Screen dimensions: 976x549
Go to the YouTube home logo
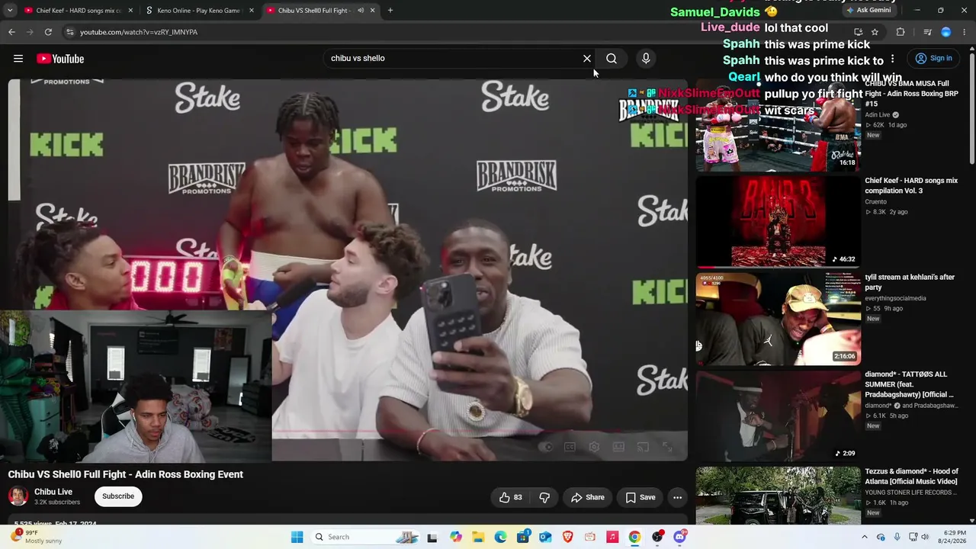coord(60,59)
